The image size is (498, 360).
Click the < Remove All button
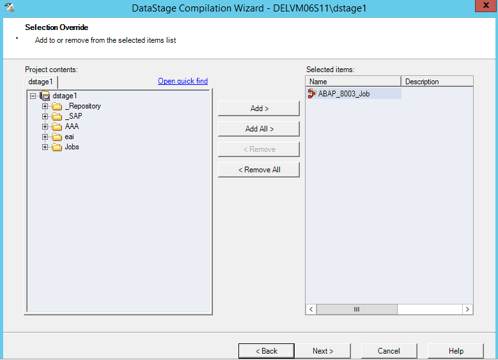coord(259,170)
